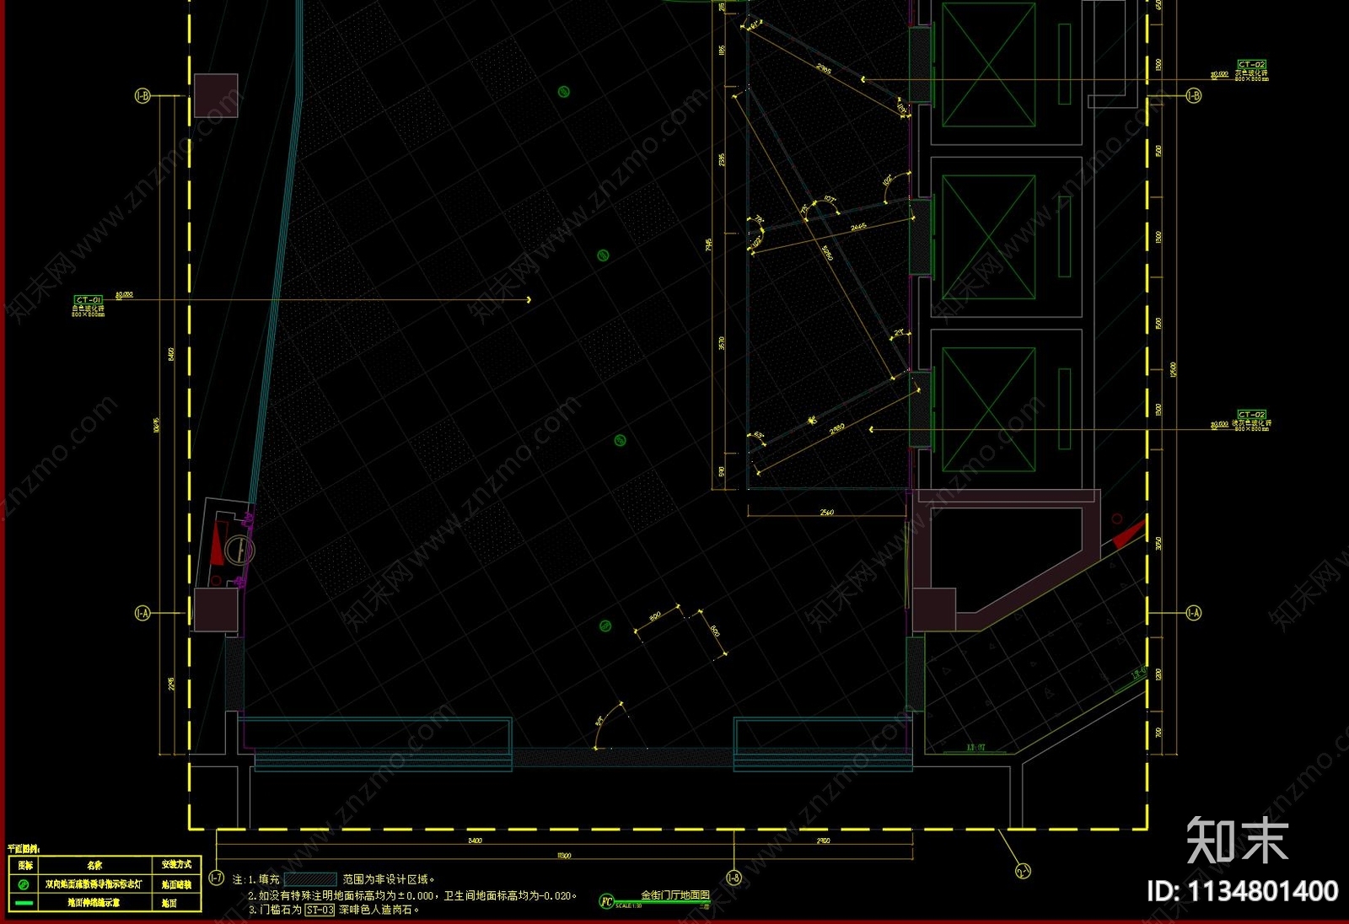Click the left I-B grid axis bubble
The image size is (1349, 924).
142,96
